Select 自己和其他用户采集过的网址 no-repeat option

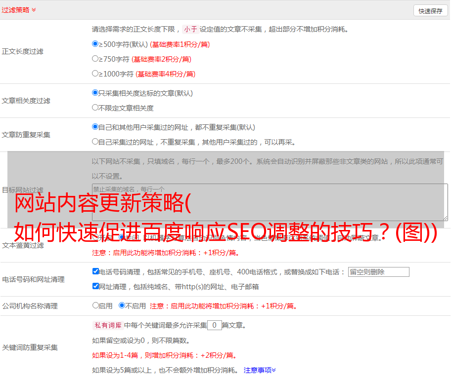(95, 127)
